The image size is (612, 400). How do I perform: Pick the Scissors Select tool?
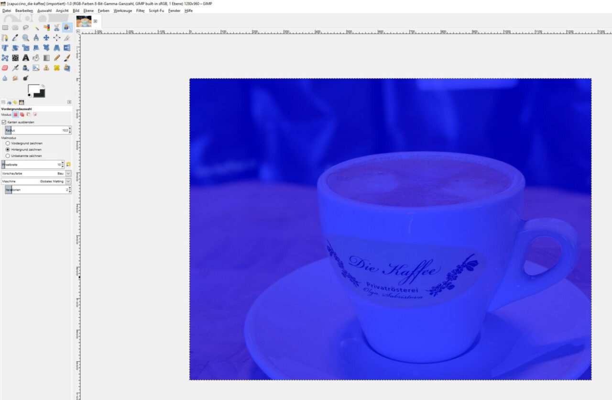57,28
